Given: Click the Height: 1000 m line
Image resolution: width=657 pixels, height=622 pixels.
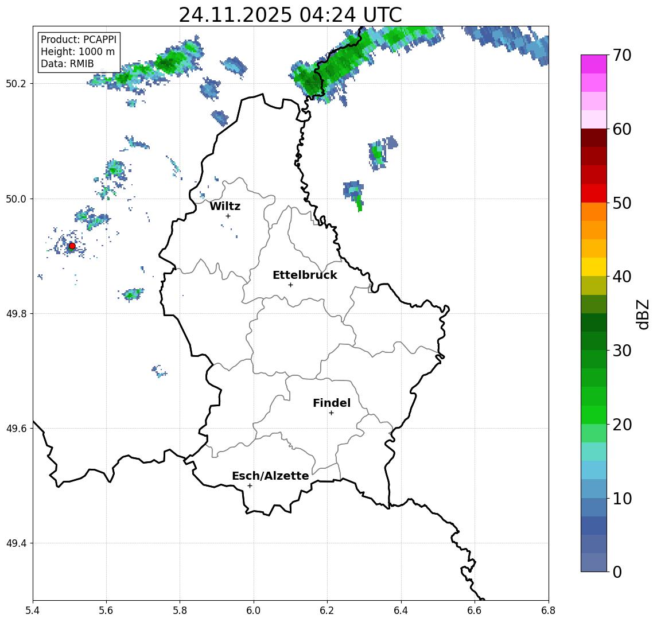Looking at the screenshot, I should [77, 52].
